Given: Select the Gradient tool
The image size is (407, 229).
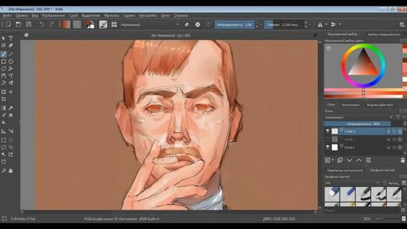Looking at the screenshot, I should pos(3,108).
